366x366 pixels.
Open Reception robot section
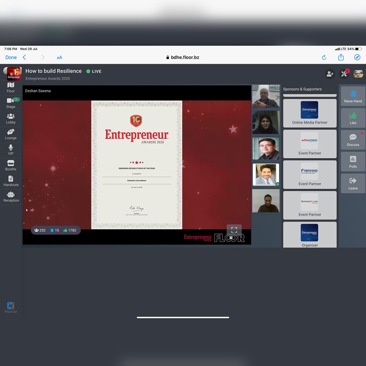[11, 197]
